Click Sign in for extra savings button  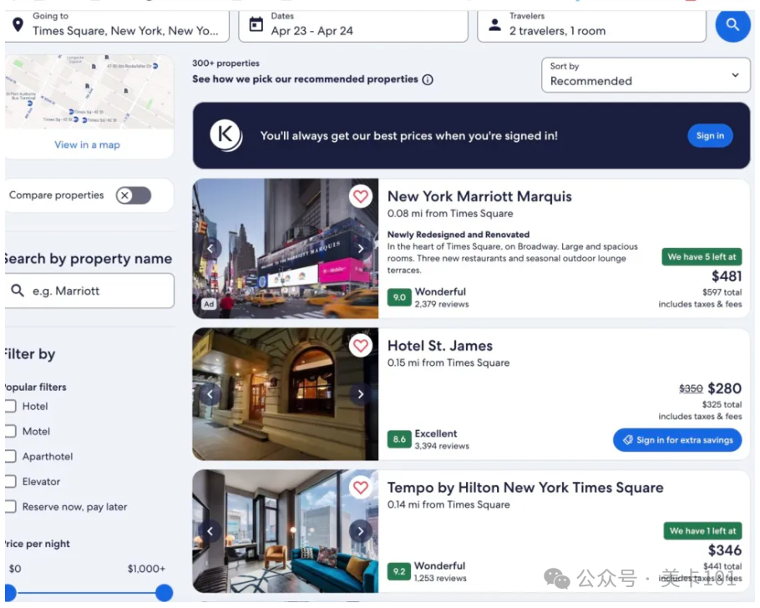pos(677,440)
